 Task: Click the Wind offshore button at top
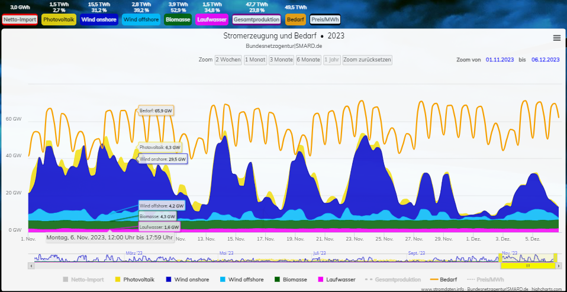click(x=141, y=20)
